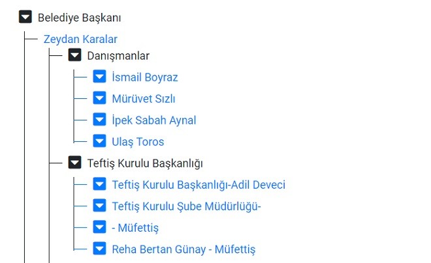Expand the arrow beside Reha Bertan Günay
431x263 pixels.
coord(99,249)
